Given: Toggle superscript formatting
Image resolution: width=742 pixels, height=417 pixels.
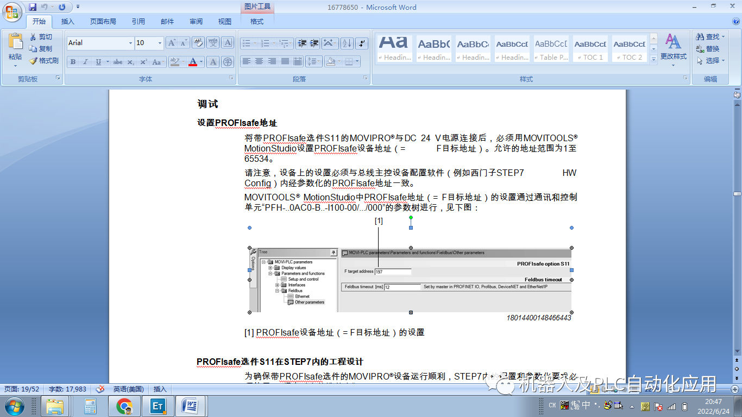Looking at the screenshot, I should [143, 61].
